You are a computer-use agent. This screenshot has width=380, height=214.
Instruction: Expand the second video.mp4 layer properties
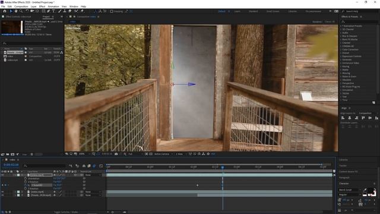(15, 192)
